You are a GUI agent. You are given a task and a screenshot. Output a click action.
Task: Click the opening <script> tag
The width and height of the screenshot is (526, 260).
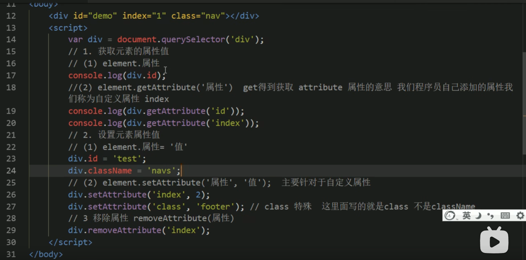(68, 28)
